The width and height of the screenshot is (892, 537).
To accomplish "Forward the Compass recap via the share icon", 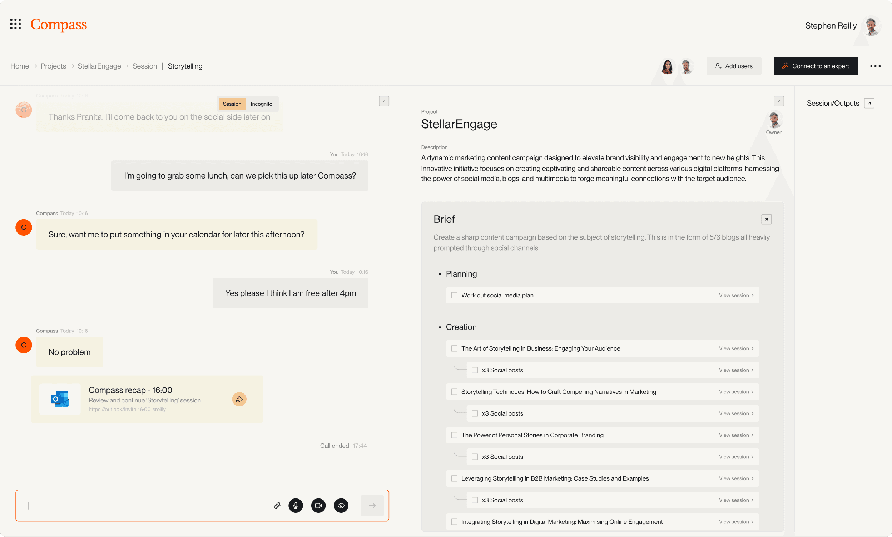I will point(239,400).
